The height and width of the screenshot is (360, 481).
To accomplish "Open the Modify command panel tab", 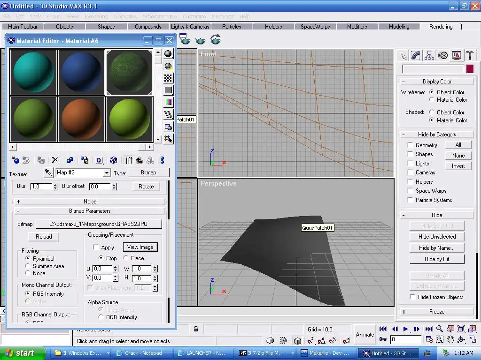I will [416, 55].
